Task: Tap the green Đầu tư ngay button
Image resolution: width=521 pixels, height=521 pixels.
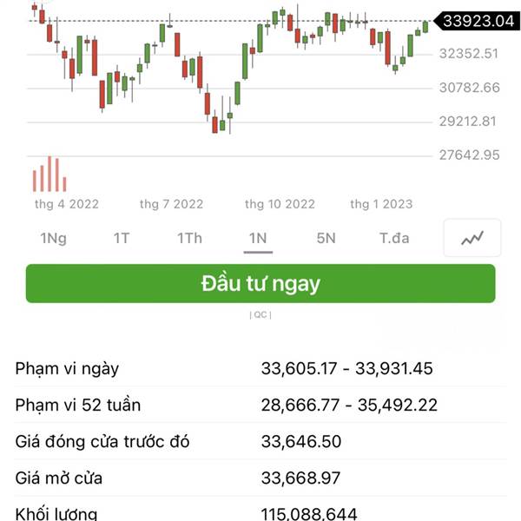Action: [260, 284]
